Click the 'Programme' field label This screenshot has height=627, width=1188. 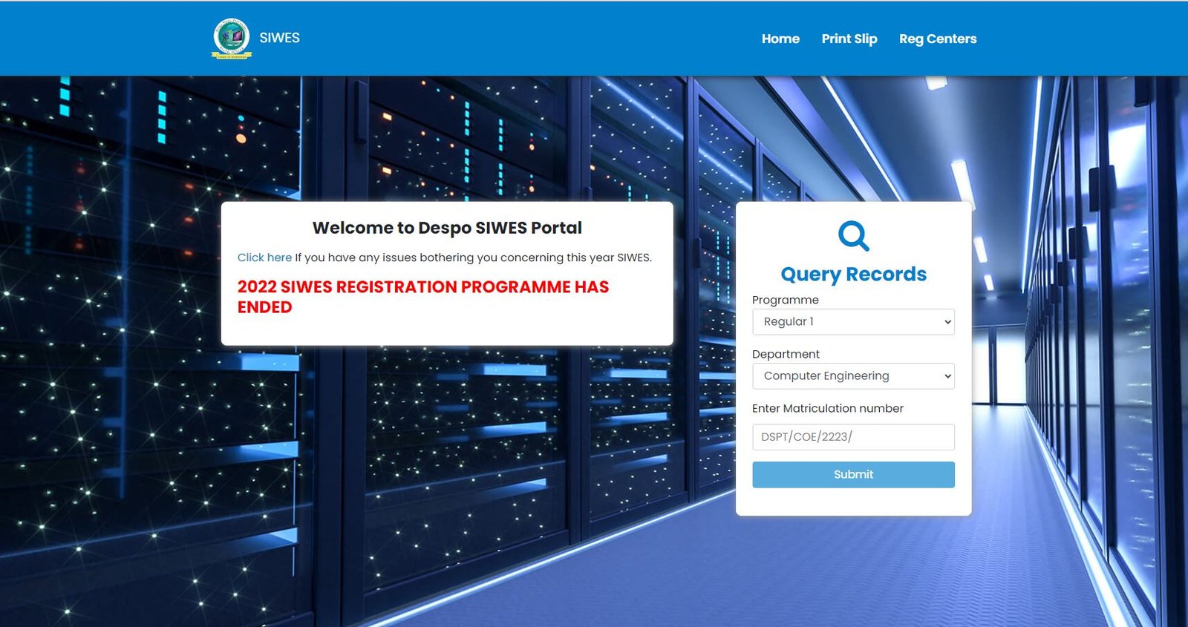[785, 300]
